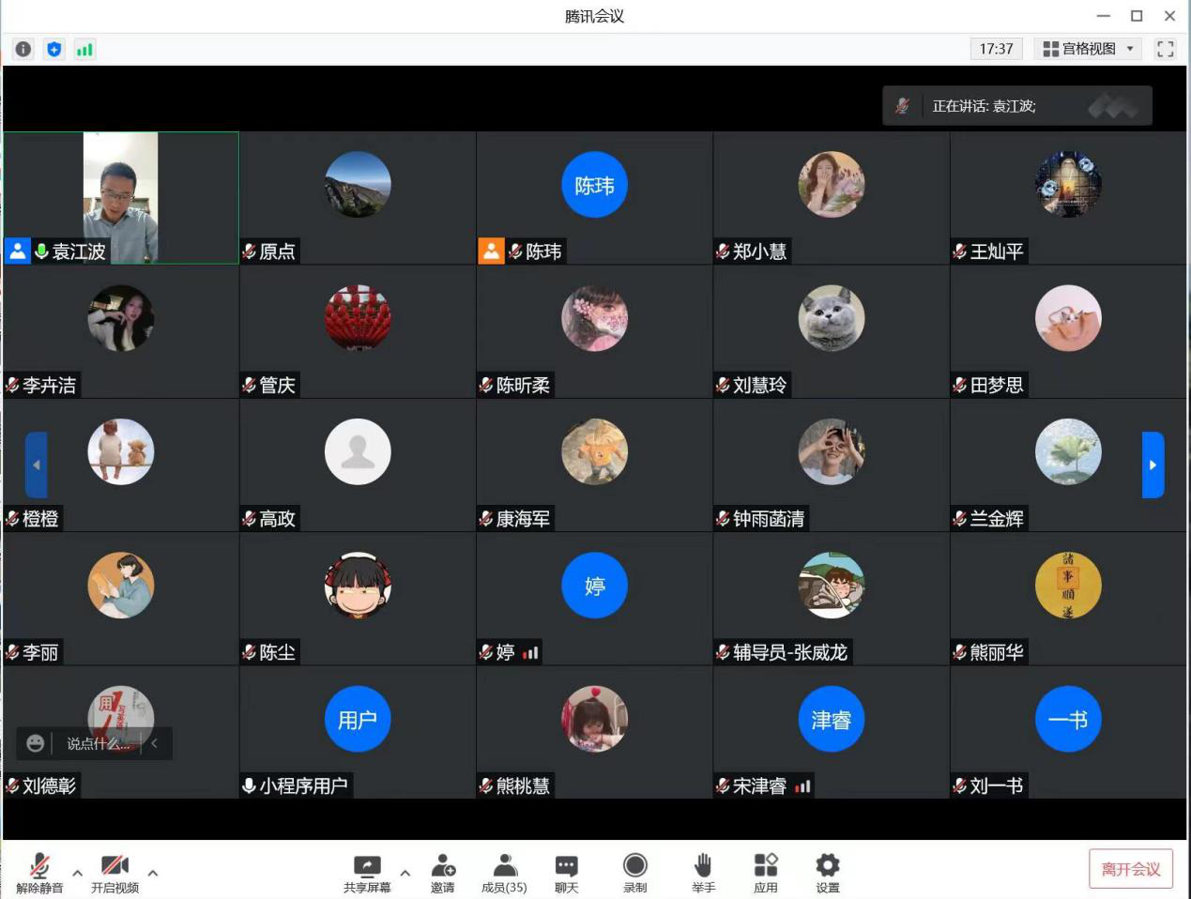Click the meeting info icon
The width and height of the screenshot is (1191, 899).
(23, 49)
